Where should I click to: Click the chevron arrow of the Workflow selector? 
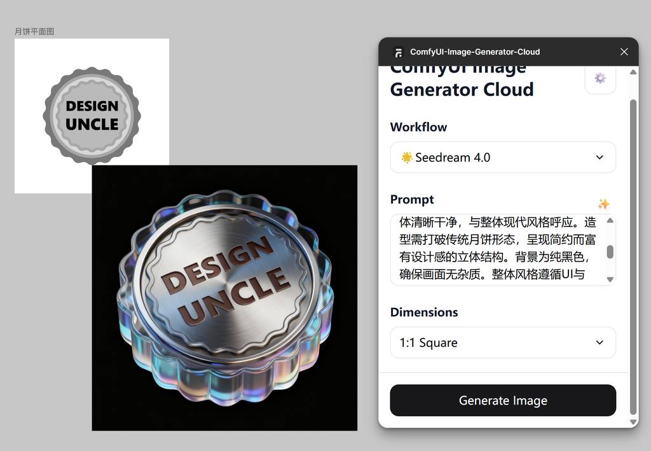pyautogui.click(x=600, y=157)
